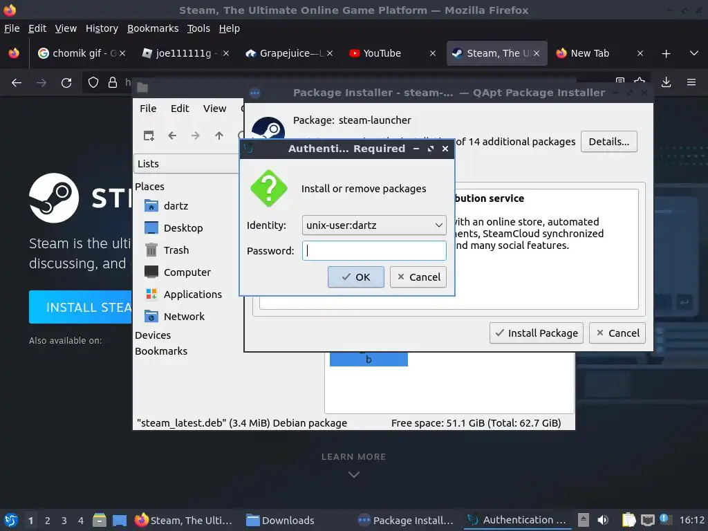Switch to virtual desktop 3

pos(64,520)
